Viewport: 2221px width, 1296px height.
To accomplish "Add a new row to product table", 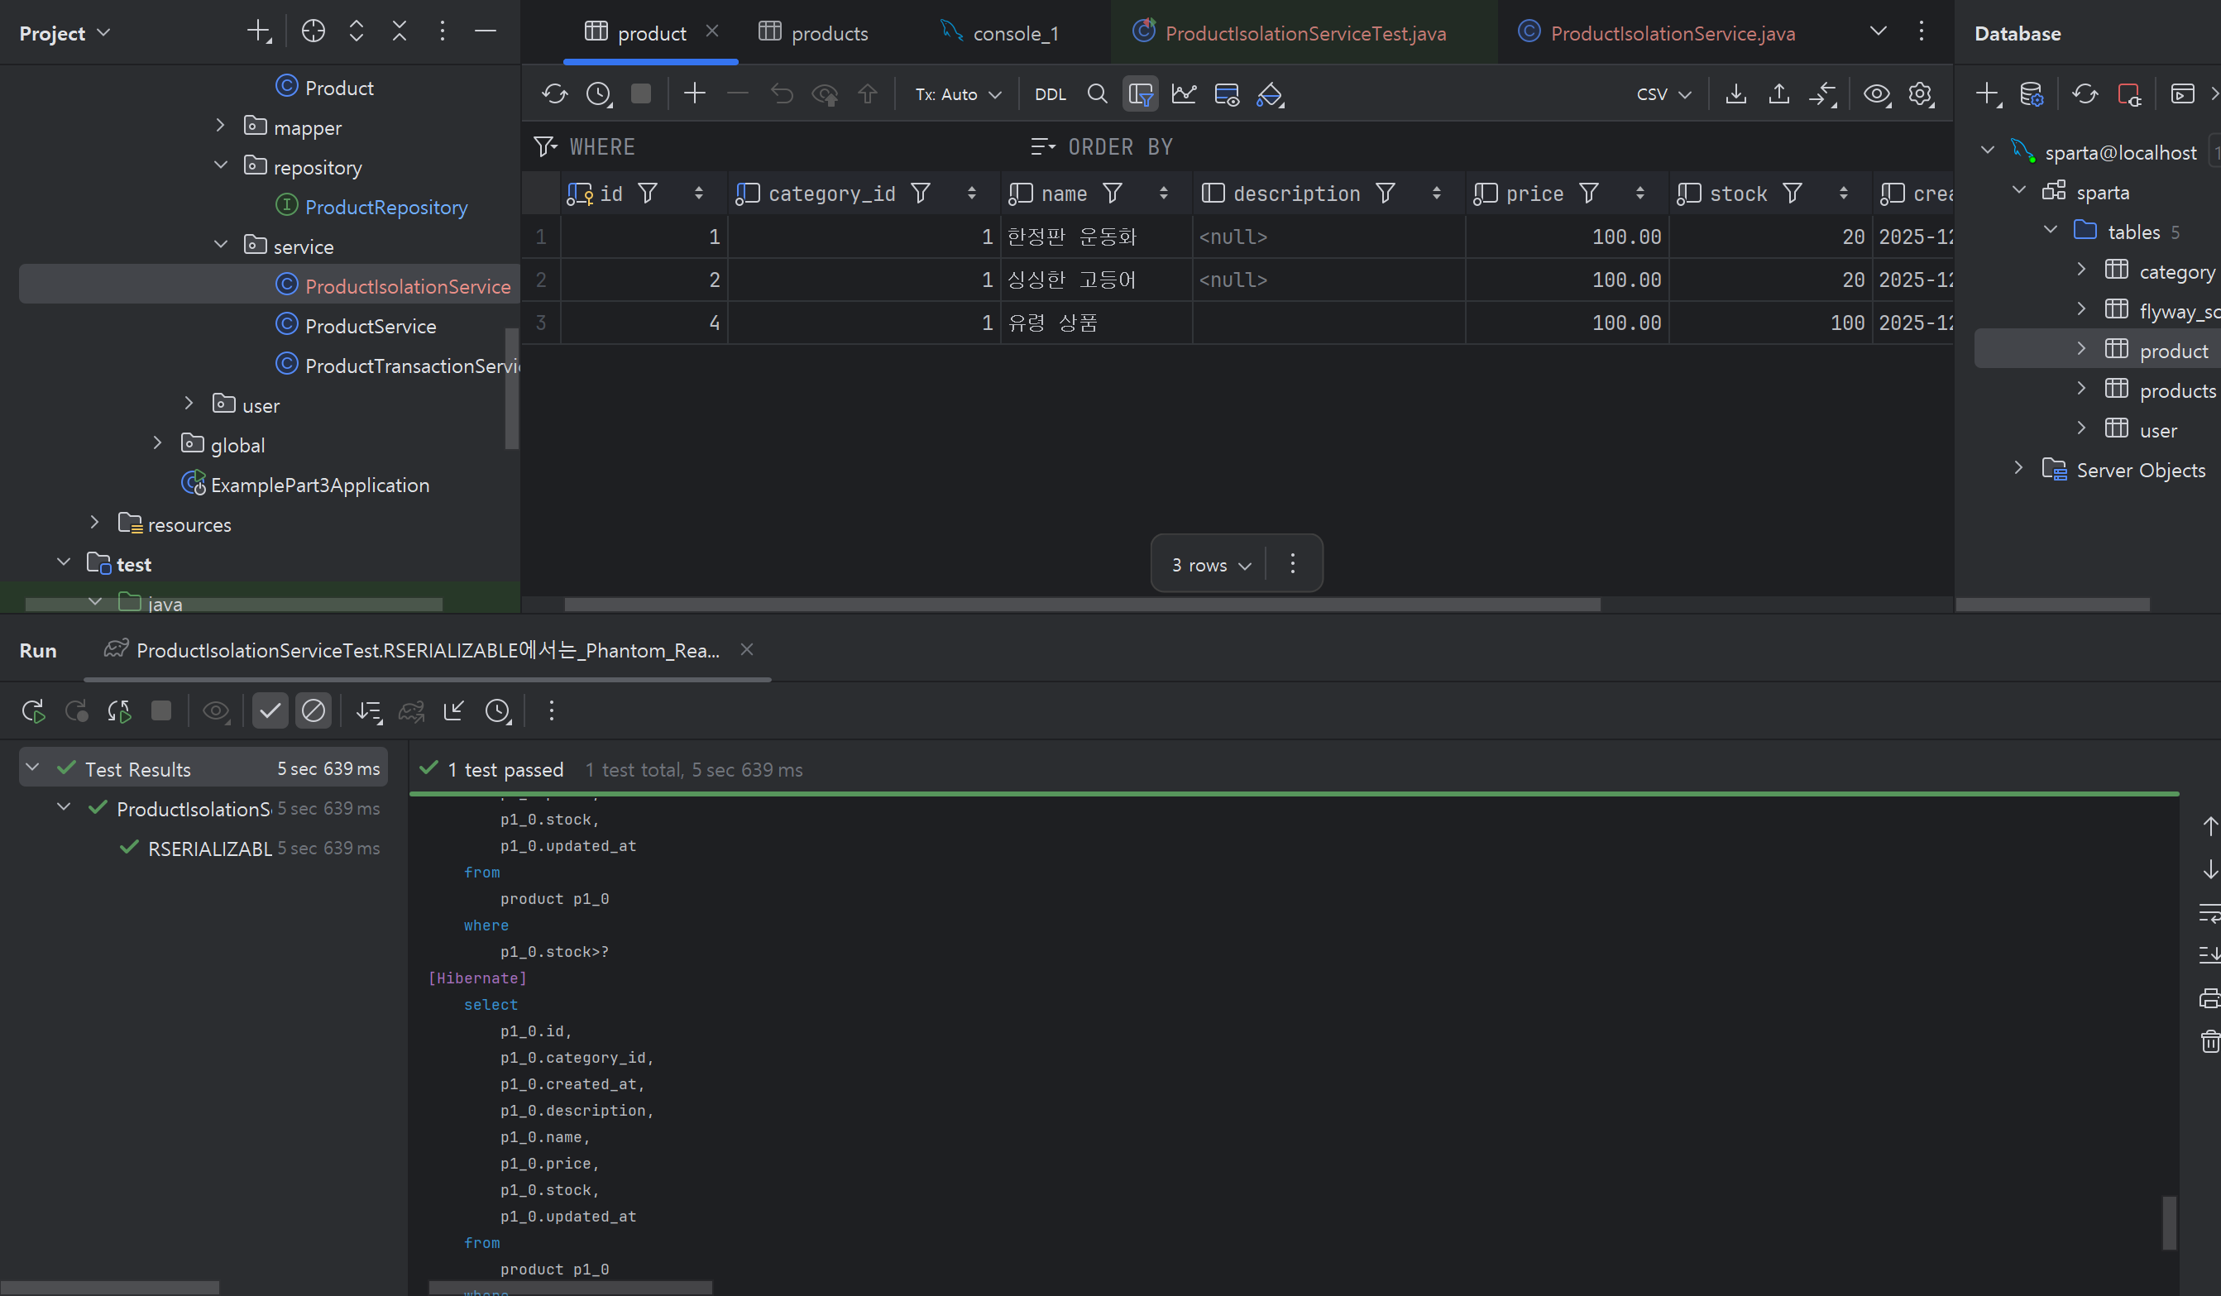I will pos(695,93).
